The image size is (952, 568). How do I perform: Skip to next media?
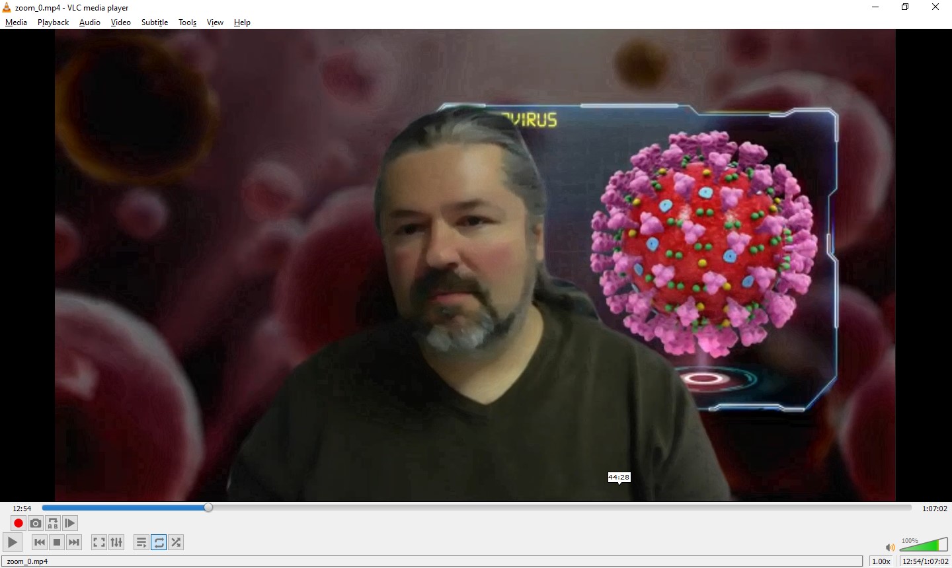click(74, 543)
